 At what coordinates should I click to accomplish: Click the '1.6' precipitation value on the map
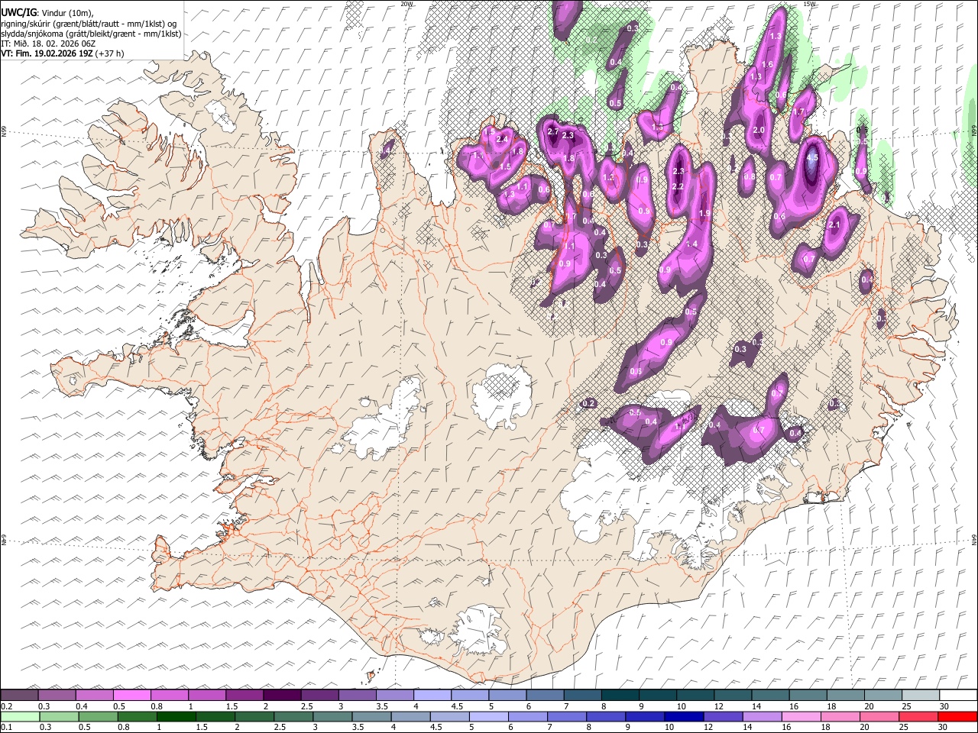(x=768, y=65)
